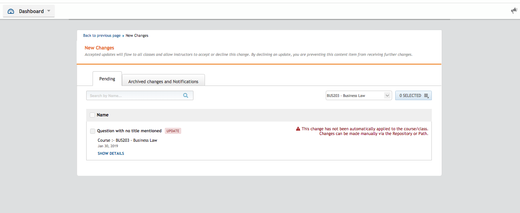Click the UPDATE badge on the question
520x213 pixels.
[173, 131]
